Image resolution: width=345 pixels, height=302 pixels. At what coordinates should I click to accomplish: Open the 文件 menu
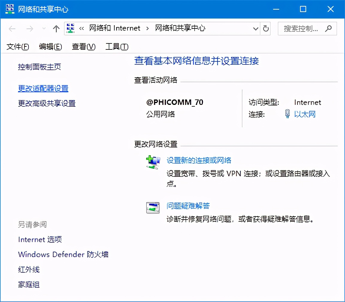click(17, 47)
